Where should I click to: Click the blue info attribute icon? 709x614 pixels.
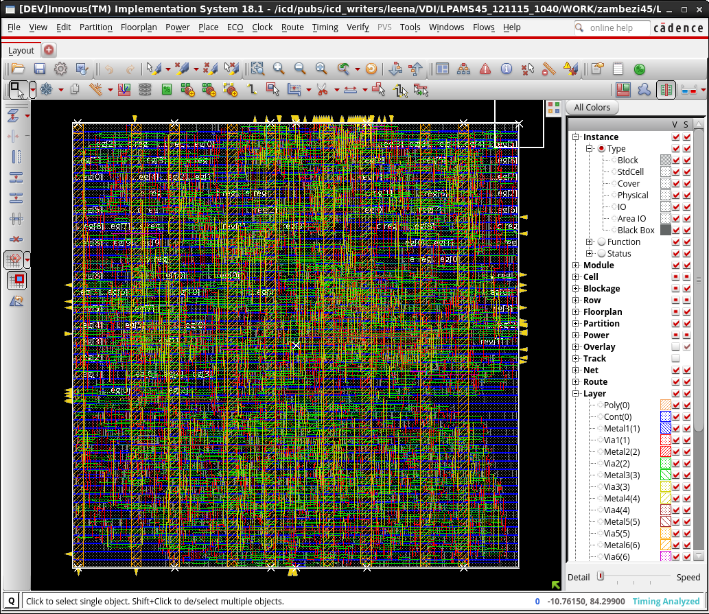coord(507,69)
